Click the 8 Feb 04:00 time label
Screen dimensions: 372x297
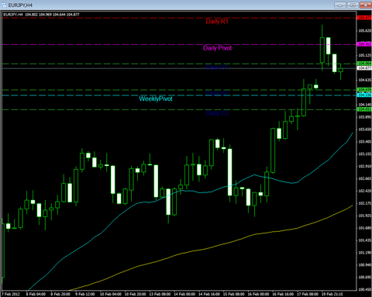36,294
